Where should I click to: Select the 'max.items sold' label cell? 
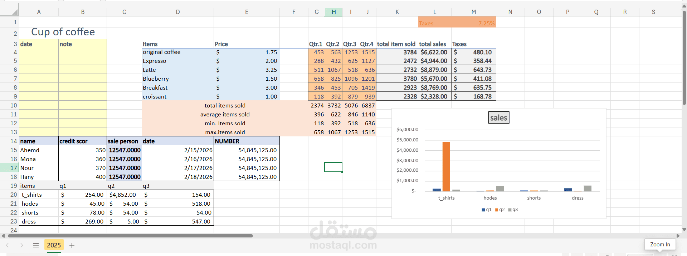[225, 132]
